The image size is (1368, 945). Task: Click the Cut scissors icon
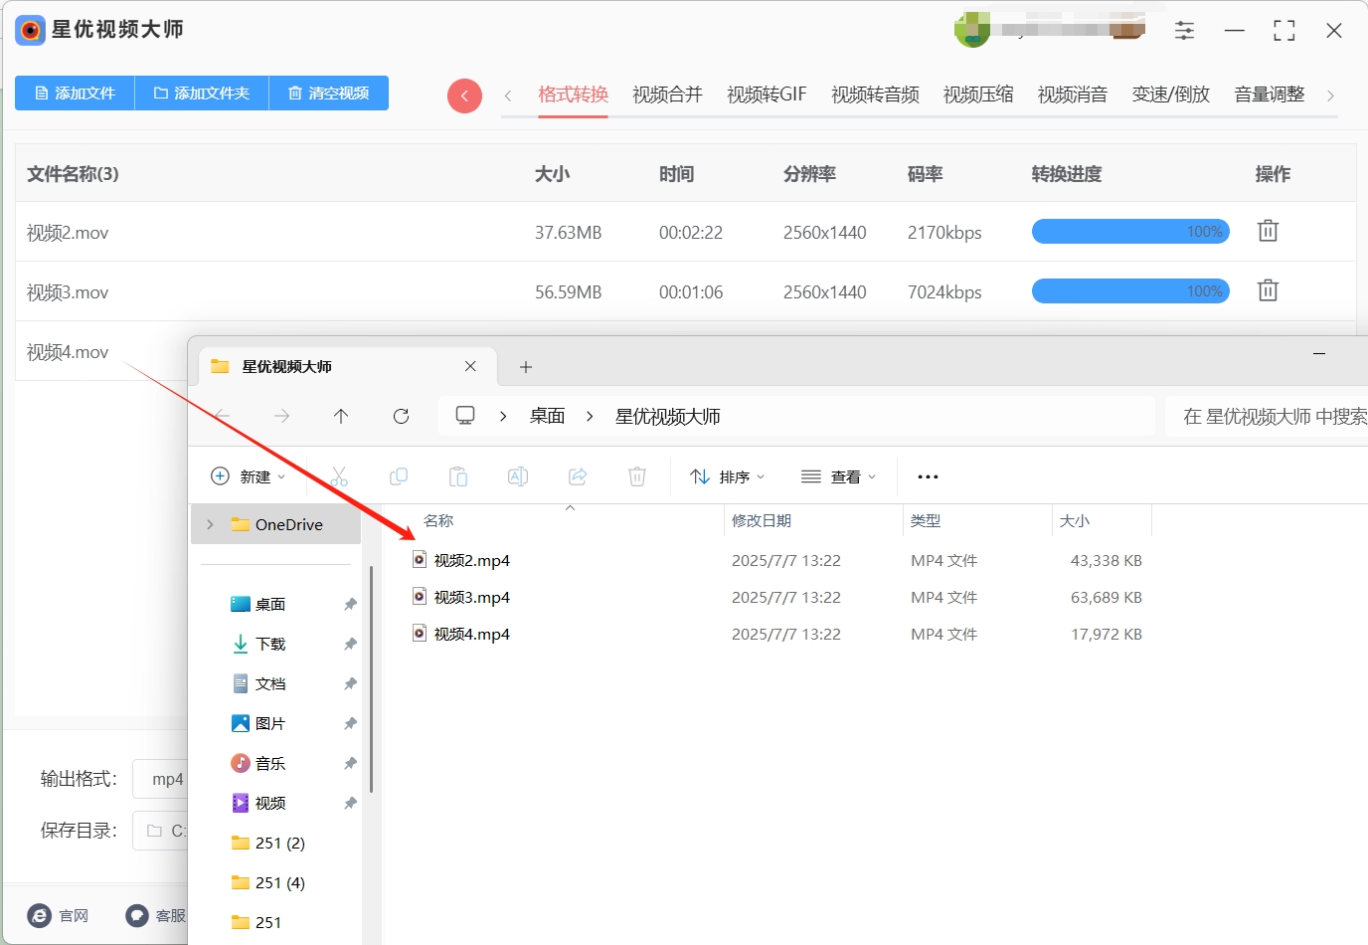click(x=339, y=476)
